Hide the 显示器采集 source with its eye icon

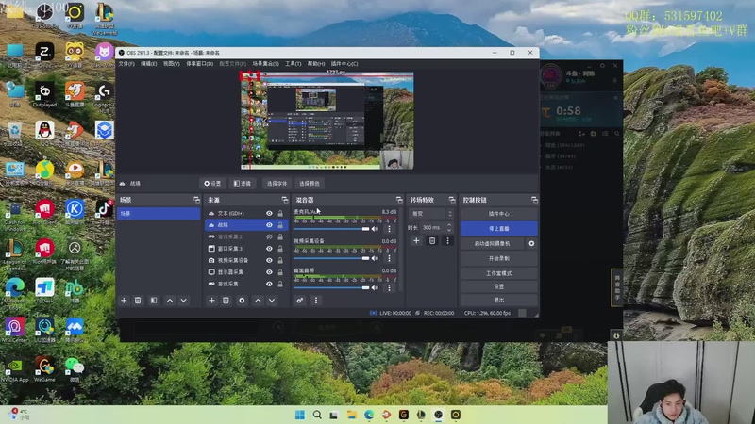pos(269,272)
